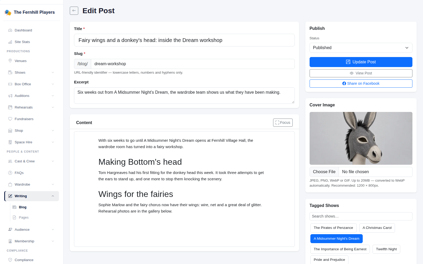Click Share on Facebook button

pyautogui.click(x=361, y=83)
